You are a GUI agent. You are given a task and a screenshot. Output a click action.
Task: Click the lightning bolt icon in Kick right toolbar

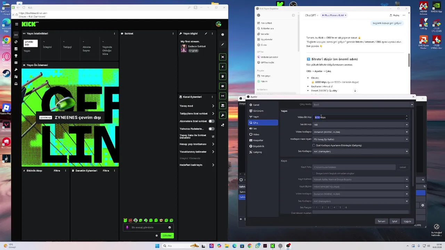[x=222, y=67]
